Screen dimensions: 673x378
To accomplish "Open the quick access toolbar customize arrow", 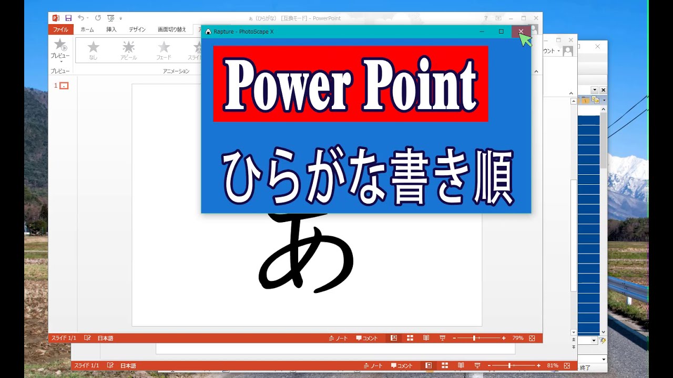I will pos(121,18).
